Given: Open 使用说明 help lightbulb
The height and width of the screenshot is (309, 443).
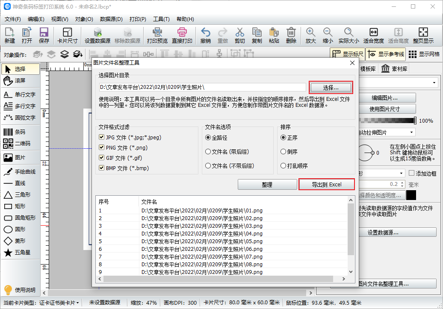Looking at the screenshot, I should pos(20,290).
